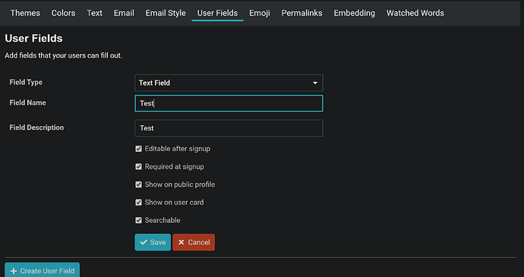Go to the Email tab

(x=124, y=13)
